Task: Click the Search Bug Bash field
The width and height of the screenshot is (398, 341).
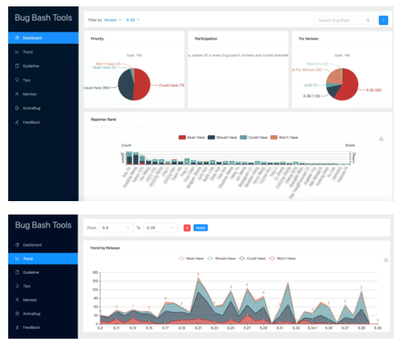Action: [x=340, y=20]
